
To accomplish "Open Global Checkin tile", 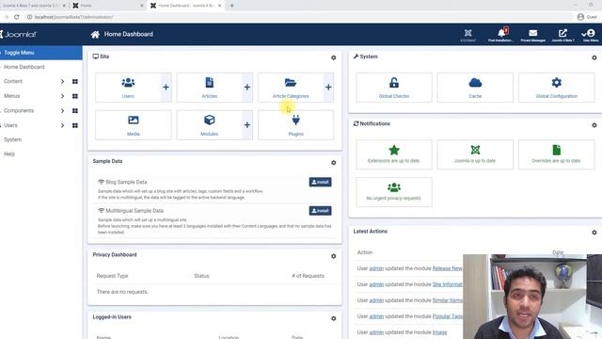I will (x=394, y=88).
